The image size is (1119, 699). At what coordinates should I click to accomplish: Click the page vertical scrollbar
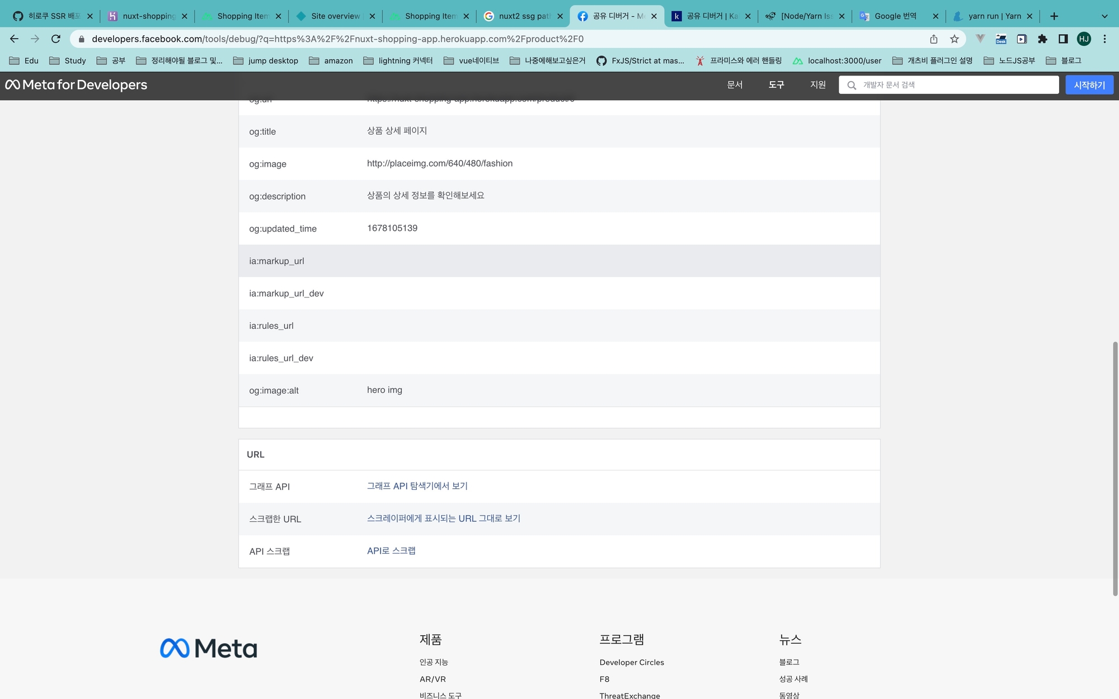[1115, 469]
